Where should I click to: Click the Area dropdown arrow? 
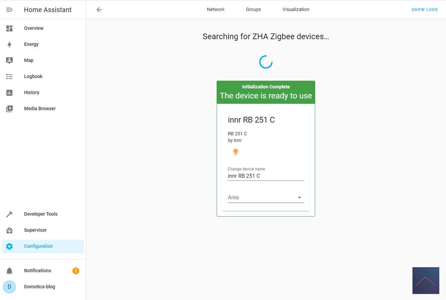point(299,198)
